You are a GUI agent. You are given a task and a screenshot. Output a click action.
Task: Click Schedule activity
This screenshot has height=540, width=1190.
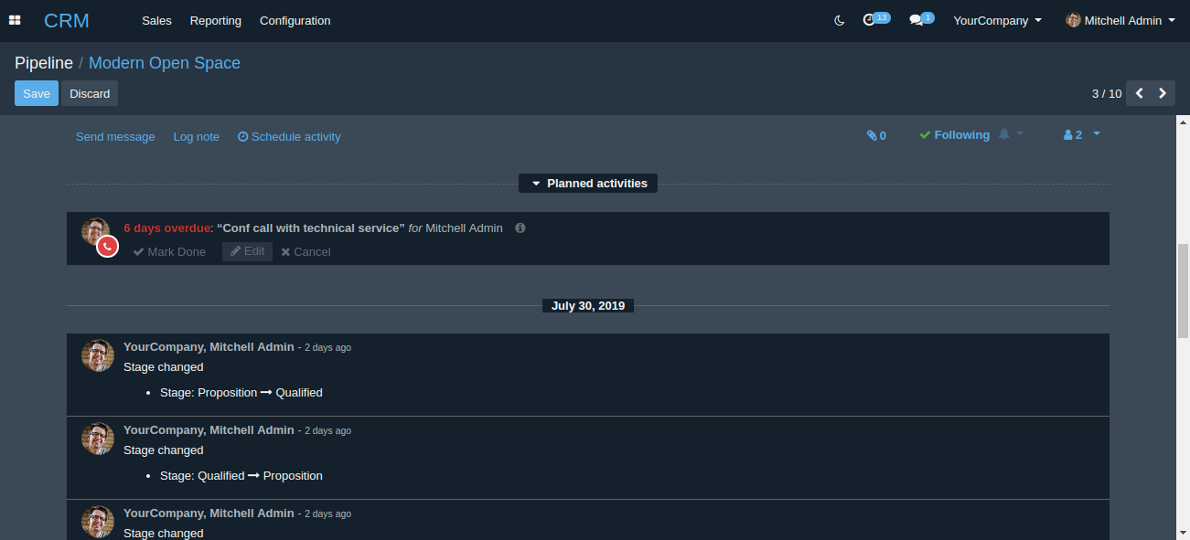pos(289,136)
